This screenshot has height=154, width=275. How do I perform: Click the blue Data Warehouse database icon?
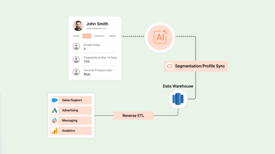pos(178,99)
